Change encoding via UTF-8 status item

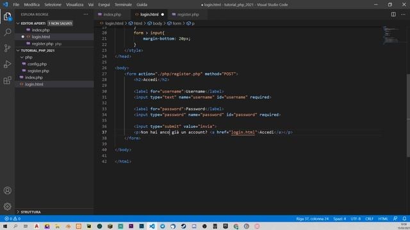coord(356,218)
